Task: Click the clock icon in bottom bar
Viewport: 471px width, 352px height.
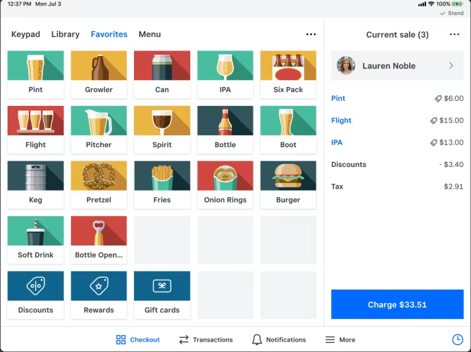Action: click(x=457, y=339)
